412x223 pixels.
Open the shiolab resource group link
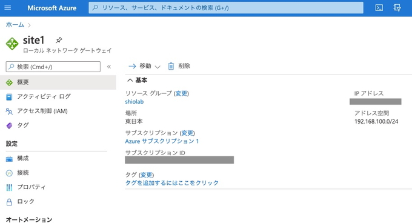pos(135,102)
